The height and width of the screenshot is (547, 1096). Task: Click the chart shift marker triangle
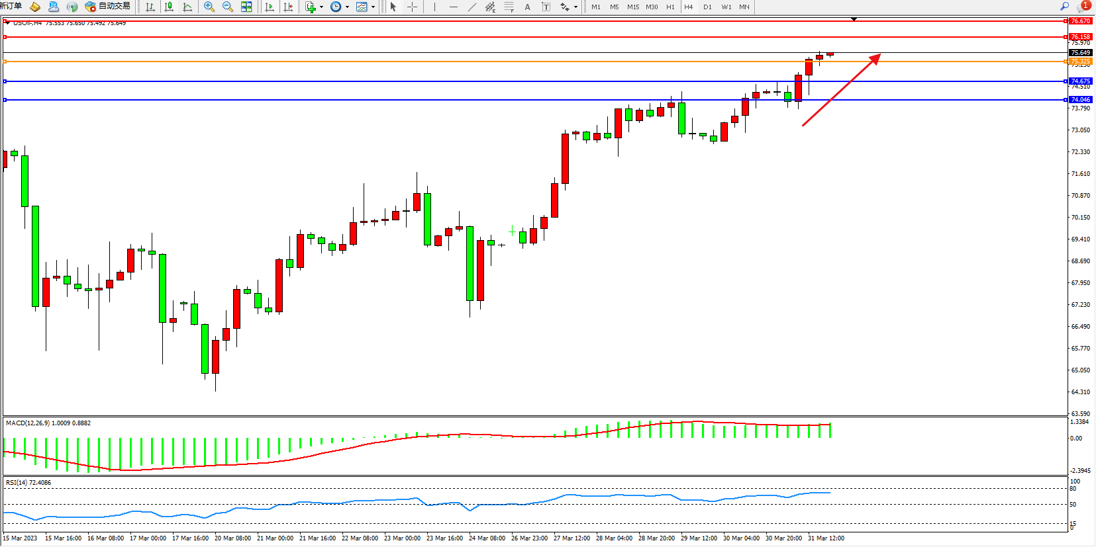pos(854,19)
